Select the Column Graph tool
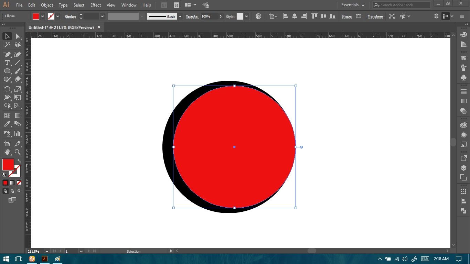Viewport: 470px width, 264px height. pyautogui.click(x=18, y=134)
